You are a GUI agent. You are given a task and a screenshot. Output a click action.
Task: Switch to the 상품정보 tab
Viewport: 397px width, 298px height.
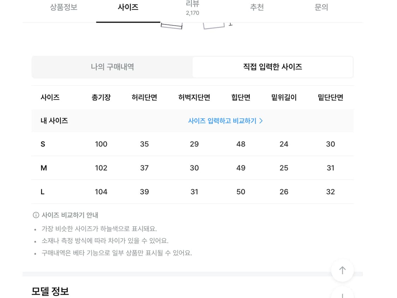pos(64,8)
